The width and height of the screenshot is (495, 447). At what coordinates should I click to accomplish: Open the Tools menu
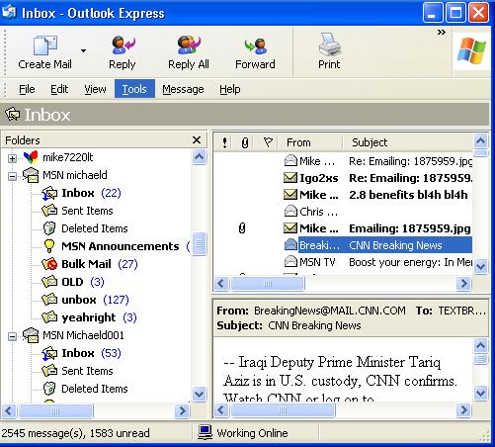coord(134,89)
